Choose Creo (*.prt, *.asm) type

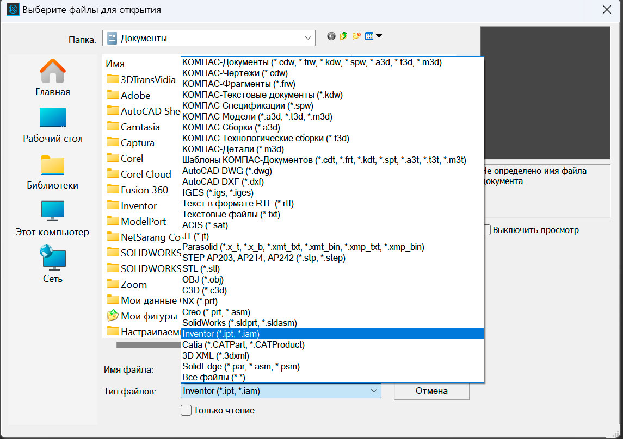coord(332,312)
